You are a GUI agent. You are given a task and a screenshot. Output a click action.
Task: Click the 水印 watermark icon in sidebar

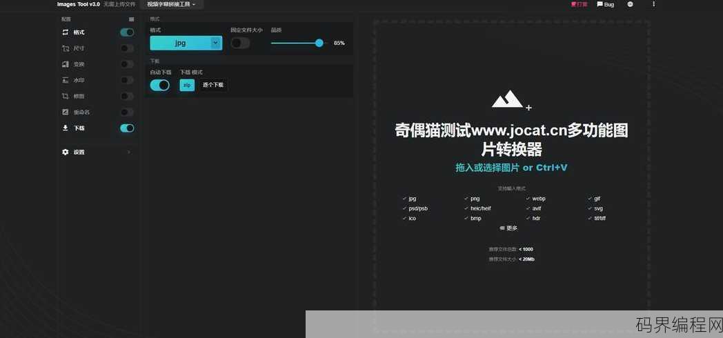(65, 80)
